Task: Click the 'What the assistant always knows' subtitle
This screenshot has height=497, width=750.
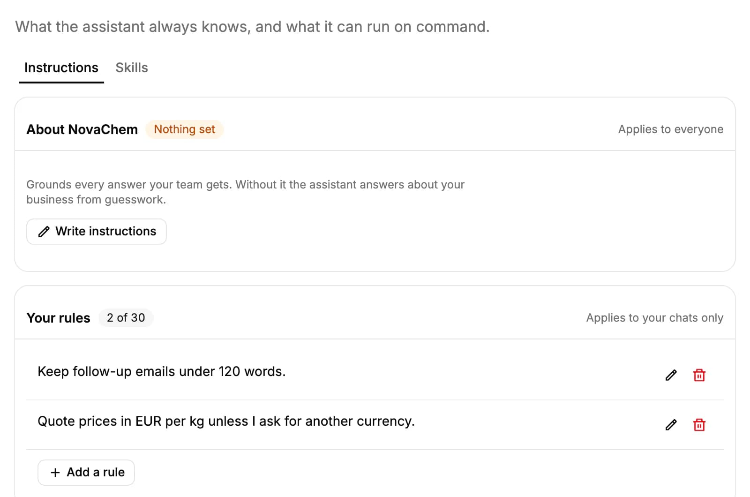Action: (x=252, y=27)
